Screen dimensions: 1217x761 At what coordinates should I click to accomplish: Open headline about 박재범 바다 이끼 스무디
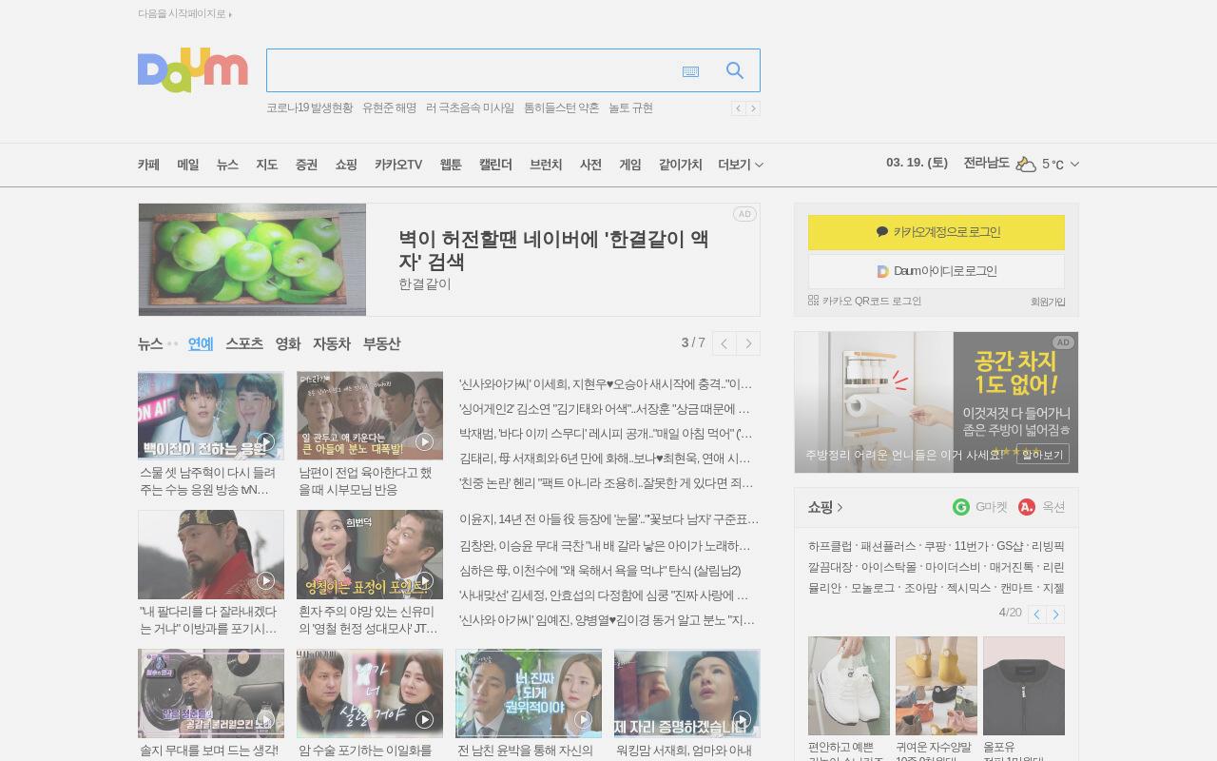pos(606,434)
